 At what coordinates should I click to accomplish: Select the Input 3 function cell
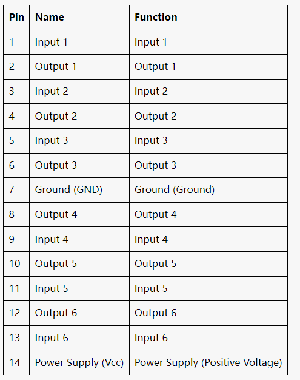(x=208, y=141)
